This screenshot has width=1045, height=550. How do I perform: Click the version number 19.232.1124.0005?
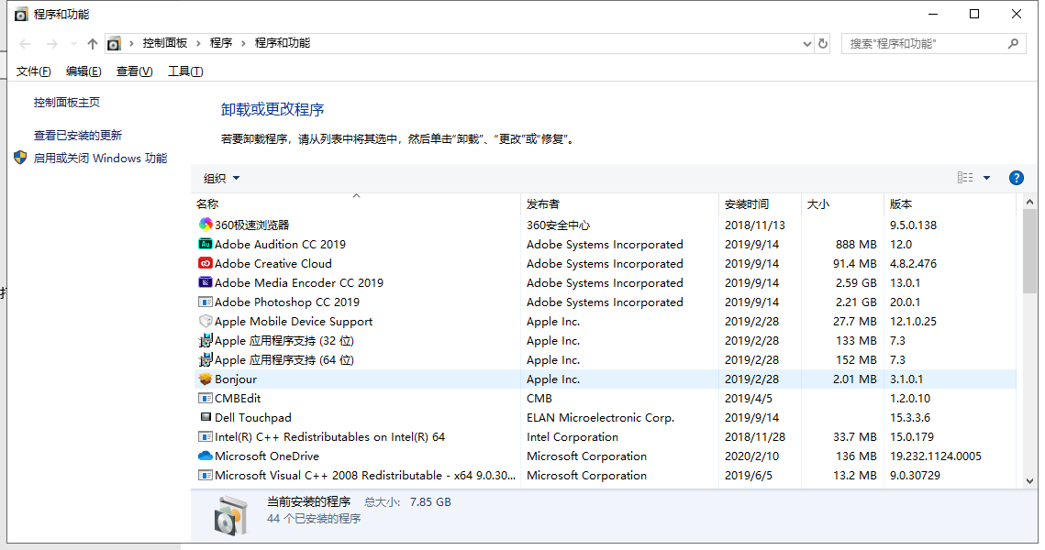pos(936,456)
